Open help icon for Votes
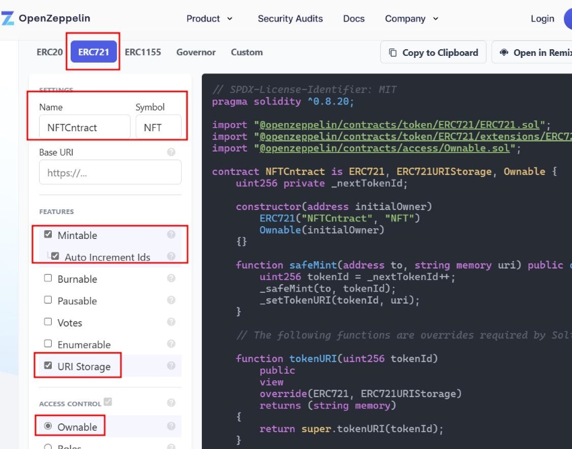 pos(171,322)
